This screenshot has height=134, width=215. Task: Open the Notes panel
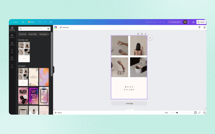pos(58,113)
